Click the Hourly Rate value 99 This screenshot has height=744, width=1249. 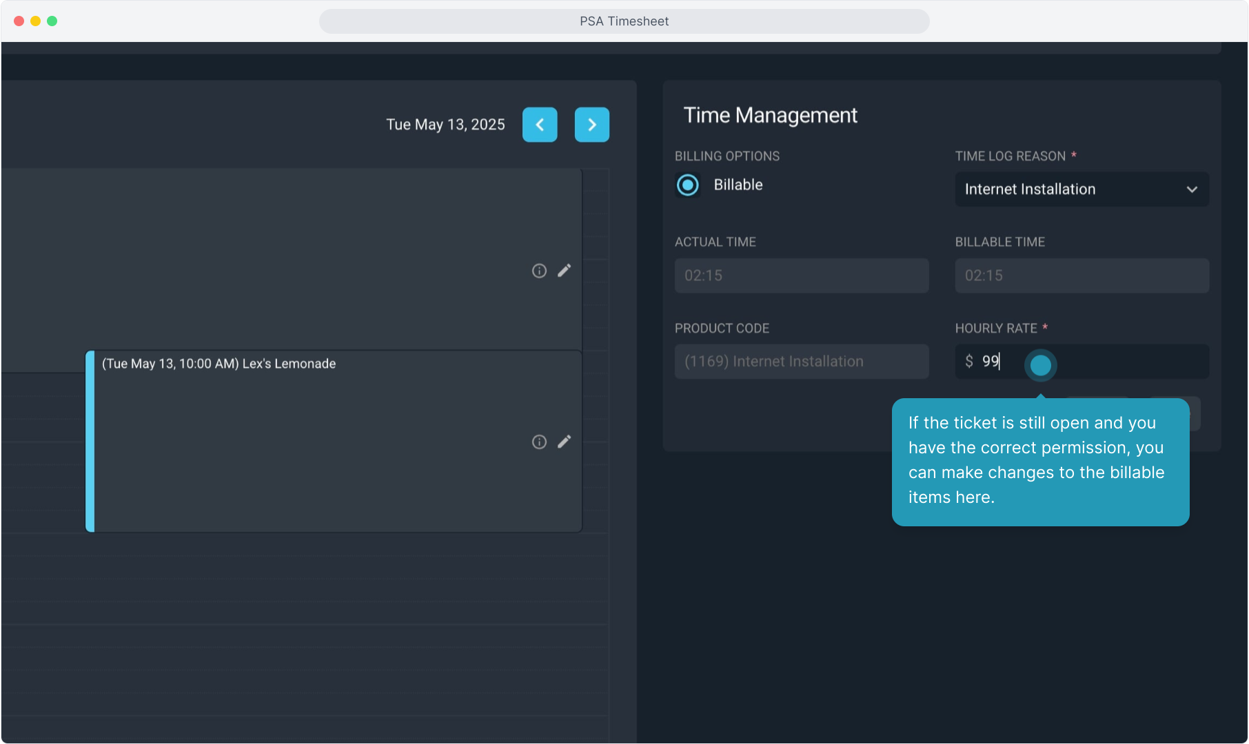point(991,362)
